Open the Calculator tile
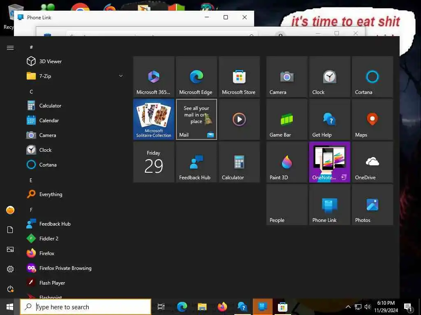Image resolution: width=421 pixels, height=315 pixels. tap(239, 162)
